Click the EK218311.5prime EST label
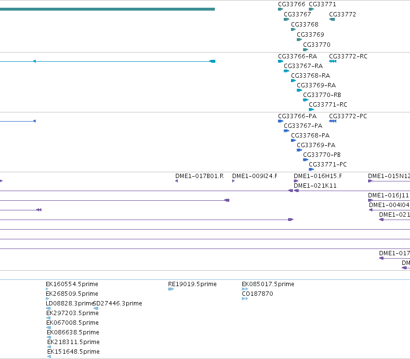410x359 pixels. (x=74, y=343)
